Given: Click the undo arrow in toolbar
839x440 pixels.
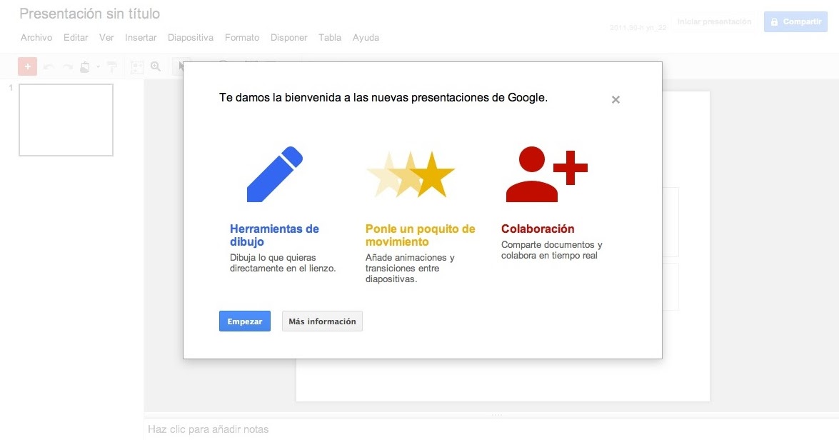Looking at the screenshot, I should (49, 67).
